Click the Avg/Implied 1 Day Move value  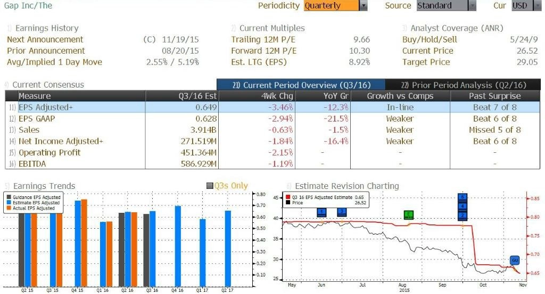click(x=172, y=62)
